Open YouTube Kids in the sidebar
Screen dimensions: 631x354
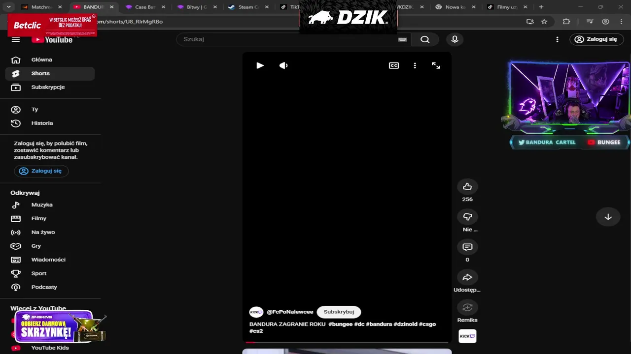[x=50, y=348]
